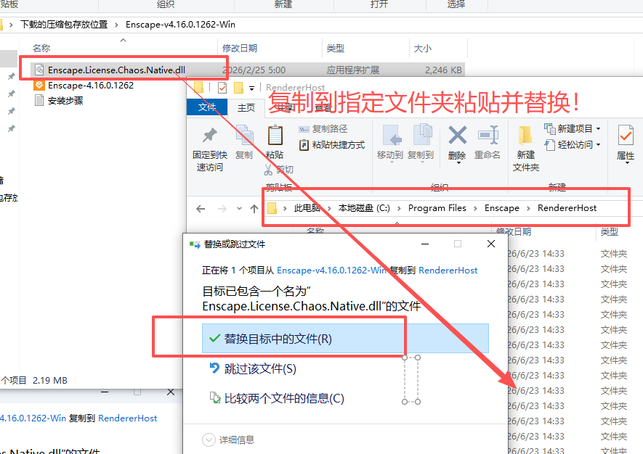Screen dimensions: 643x454
Task: Click the forward arrow in RendererHost window
Action: pyautogui.click(x=222, y=209)
